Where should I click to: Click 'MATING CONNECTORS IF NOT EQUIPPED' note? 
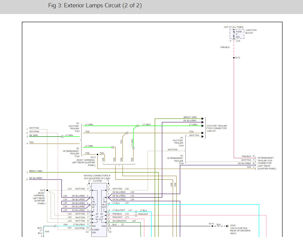coord(97,178)
